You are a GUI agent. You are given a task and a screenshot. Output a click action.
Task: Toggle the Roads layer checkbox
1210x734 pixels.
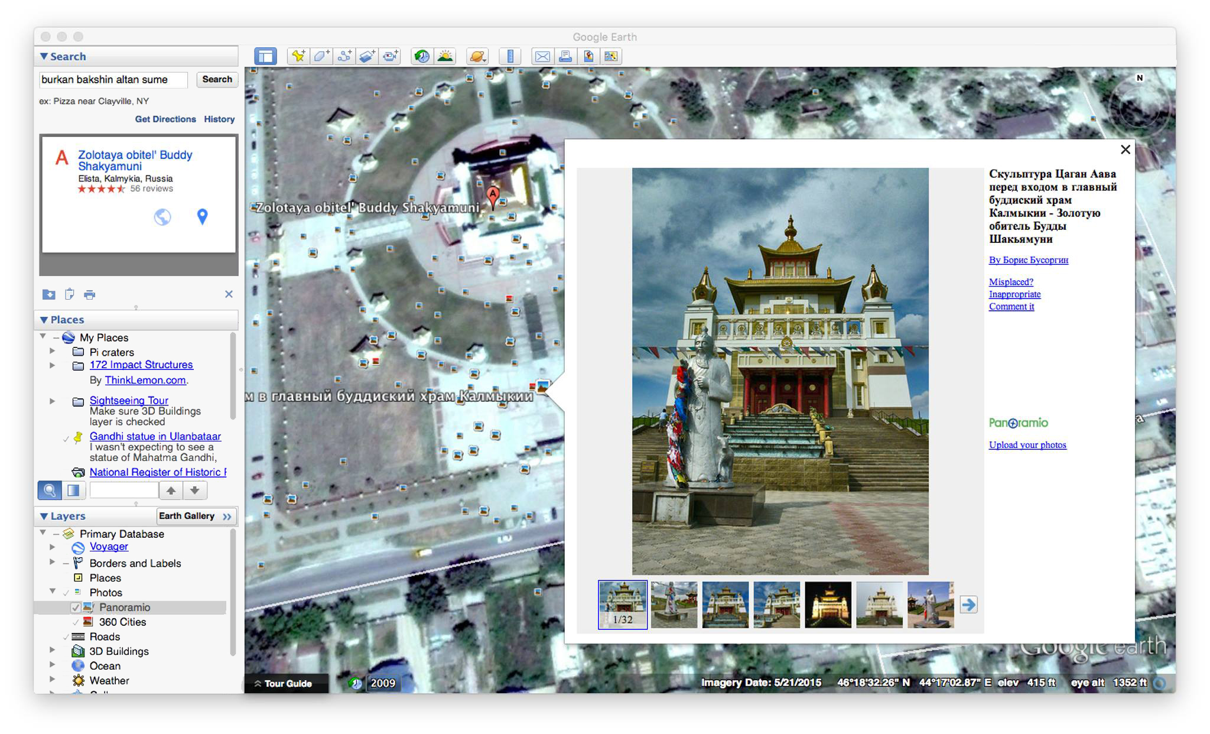[x=66, y=637]
